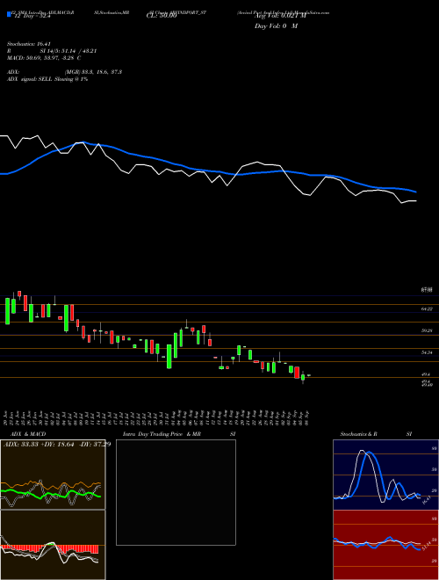Click the red RSI chart panel
439x580 pixels.
pyautogui.click(x=385, y=545)
